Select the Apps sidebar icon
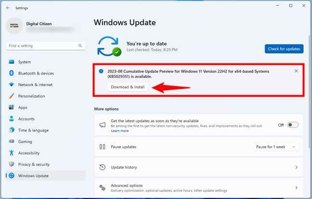This screenshot has width=312, height=199. tap(12, 107)
